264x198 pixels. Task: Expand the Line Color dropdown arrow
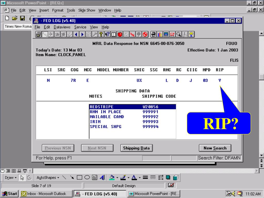(x=128, y=178)
